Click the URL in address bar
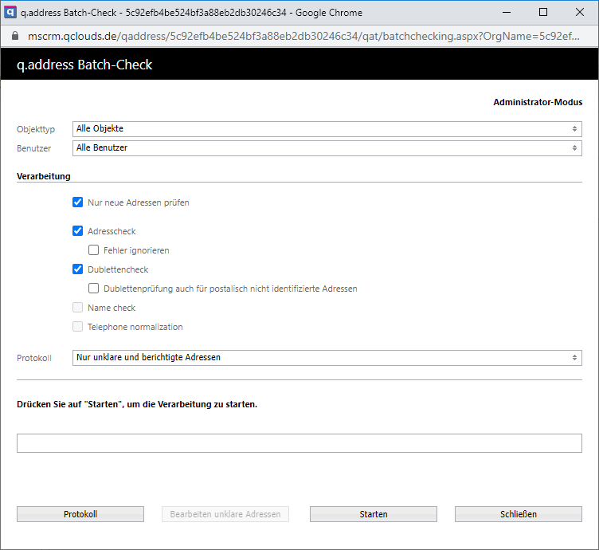This screenshot has height=550, width=599. pos(303,37)
